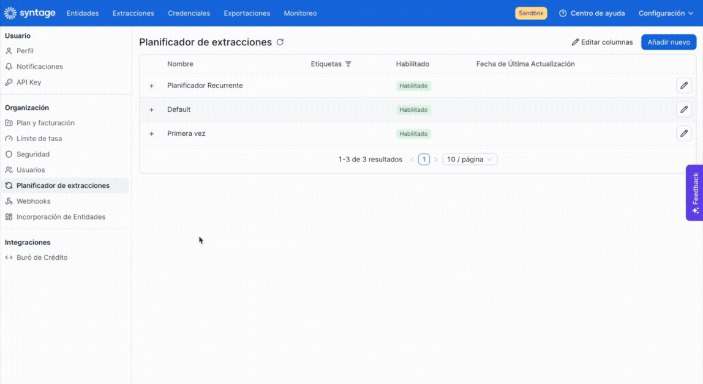Open the 10 / página dropdown

tap(470, 160)
